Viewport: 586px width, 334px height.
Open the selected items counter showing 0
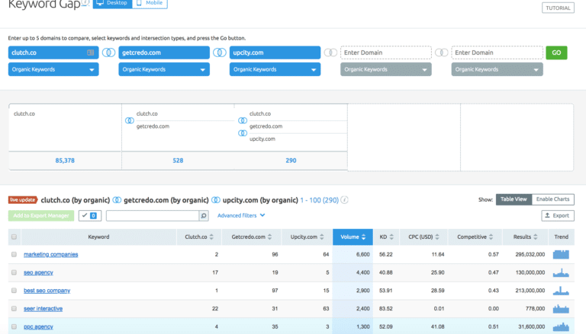(90, 215)
